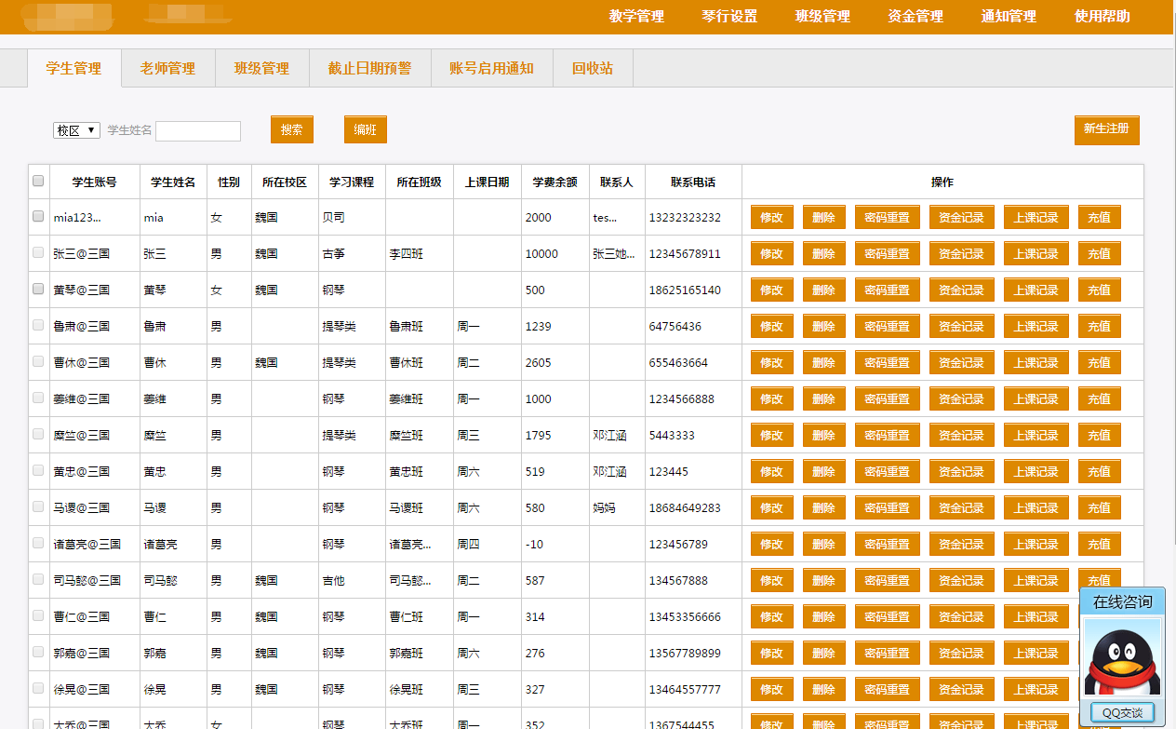Image resolution: width=1176 pixels, height=729 pixels.
Task: Check the checkbox on mia's row
Action: tap(38, 216)
